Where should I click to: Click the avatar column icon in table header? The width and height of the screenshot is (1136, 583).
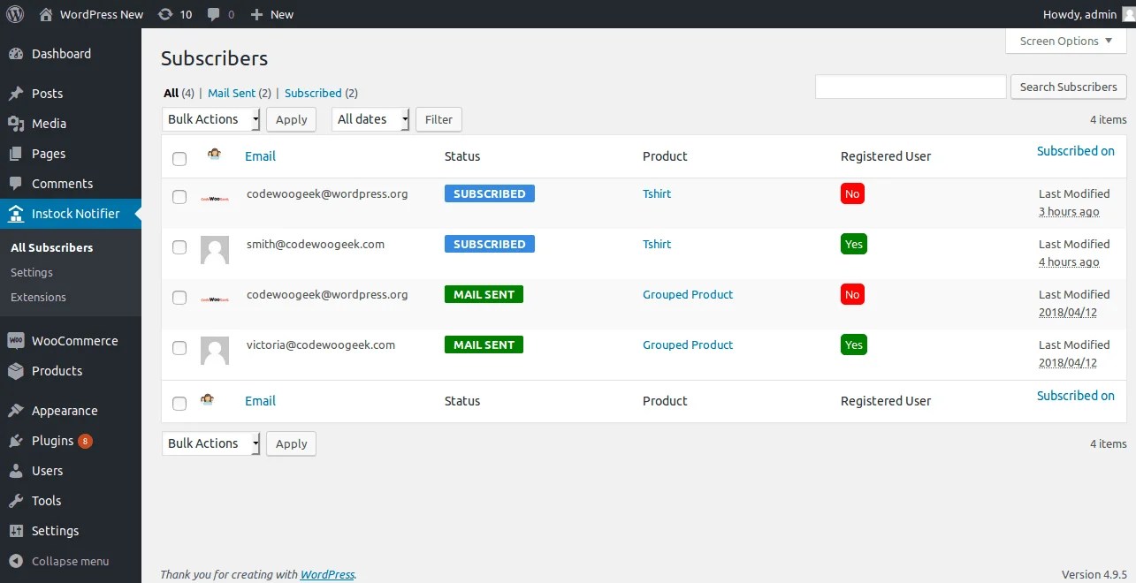coord(214,155)
